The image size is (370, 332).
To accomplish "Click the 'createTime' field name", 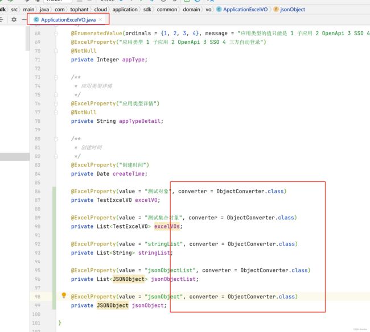I will [x=129, y=173].
